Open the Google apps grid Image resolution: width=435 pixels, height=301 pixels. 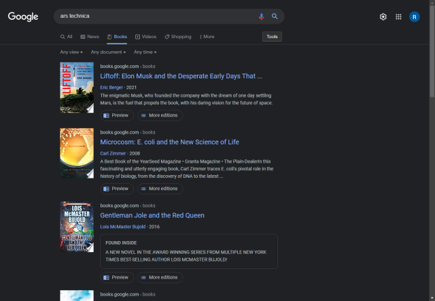click(x=398, y=17)
